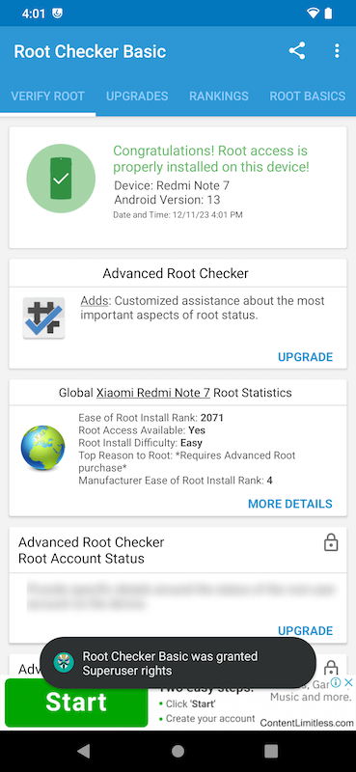Open the three-dot overflow menu
The height and width of the screenshot is (772, 356).
(337, 51)
